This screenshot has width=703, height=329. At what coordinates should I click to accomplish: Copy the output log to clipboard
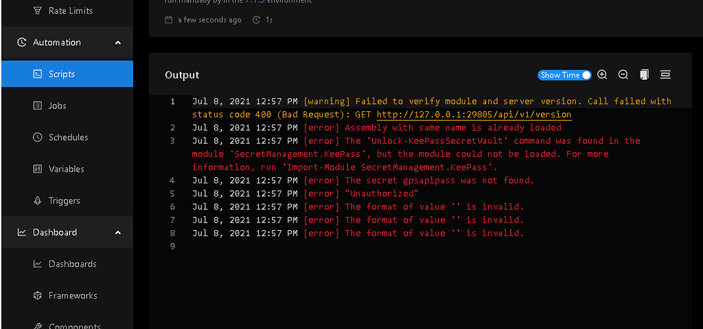(x=644, y=75)
